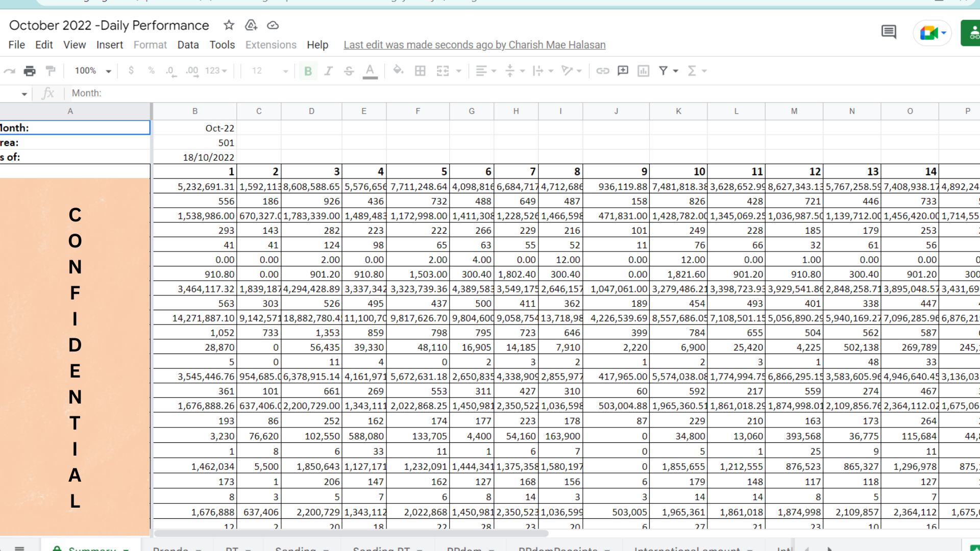Click the all sheets list button
Screen dimensions: 980x551
click(19, 548)
